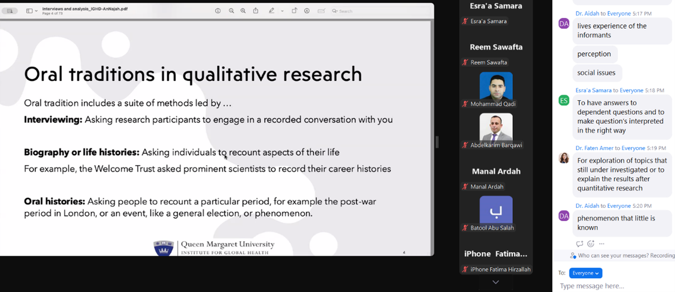
Task: Open more options ellipsis for last message
Action: coord(602,244)
